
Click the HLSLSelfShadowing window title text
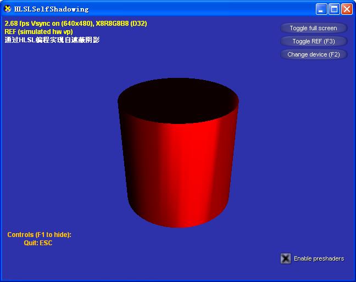(x=51, y=9)
